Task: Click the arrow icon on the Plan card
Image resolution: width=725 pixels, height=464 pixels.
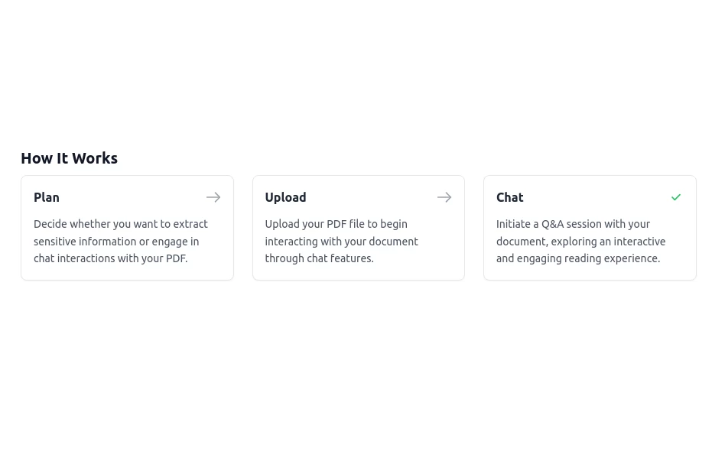Action: coord(213,197)
